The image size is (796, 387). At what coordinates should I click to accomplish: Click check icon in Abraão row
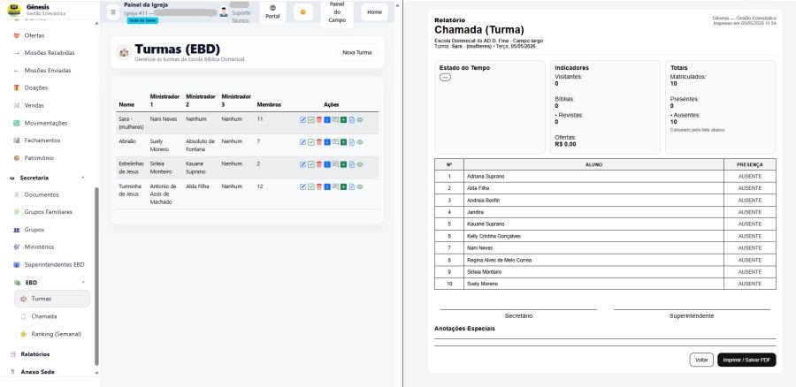[x=311, y=142]
